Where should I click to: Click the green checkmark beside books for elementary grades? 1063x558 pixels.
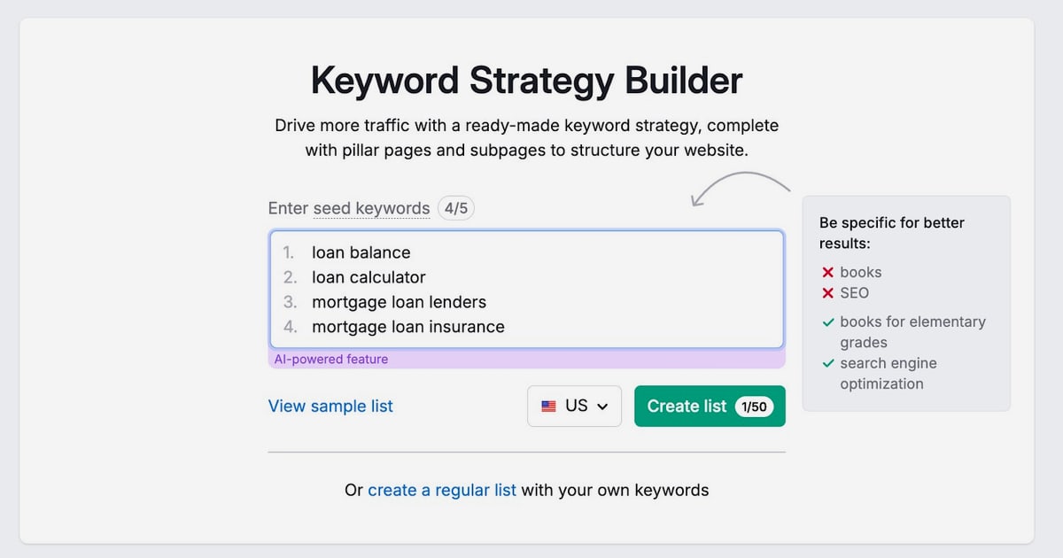point(828,322)
